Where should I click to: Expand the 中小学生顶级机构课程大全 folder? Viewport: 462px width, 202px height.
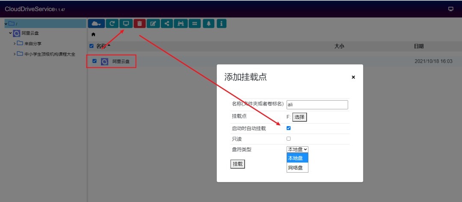pyautogui.click(x=15, y=54)
